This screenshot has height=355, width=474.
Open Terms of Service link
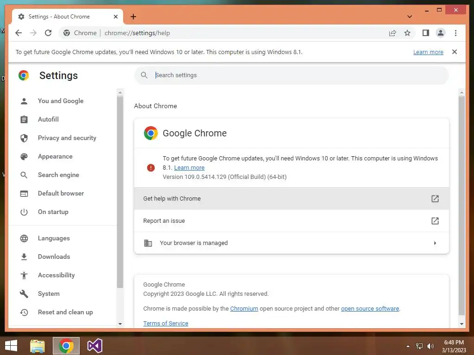coord(166,323)
